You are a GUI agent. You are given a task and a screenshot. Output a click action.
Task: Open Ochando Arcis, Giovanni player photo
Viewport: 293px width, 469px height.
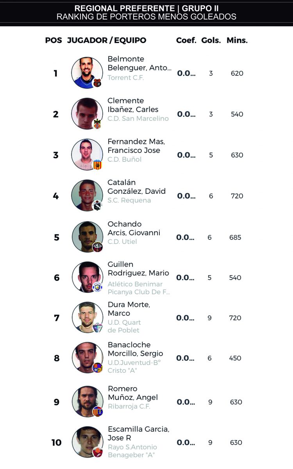point(87,237)
